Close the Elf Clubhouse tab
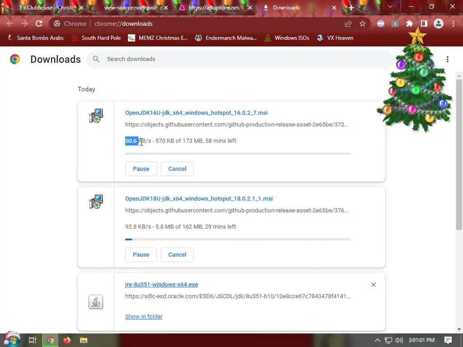 point(81,8)
